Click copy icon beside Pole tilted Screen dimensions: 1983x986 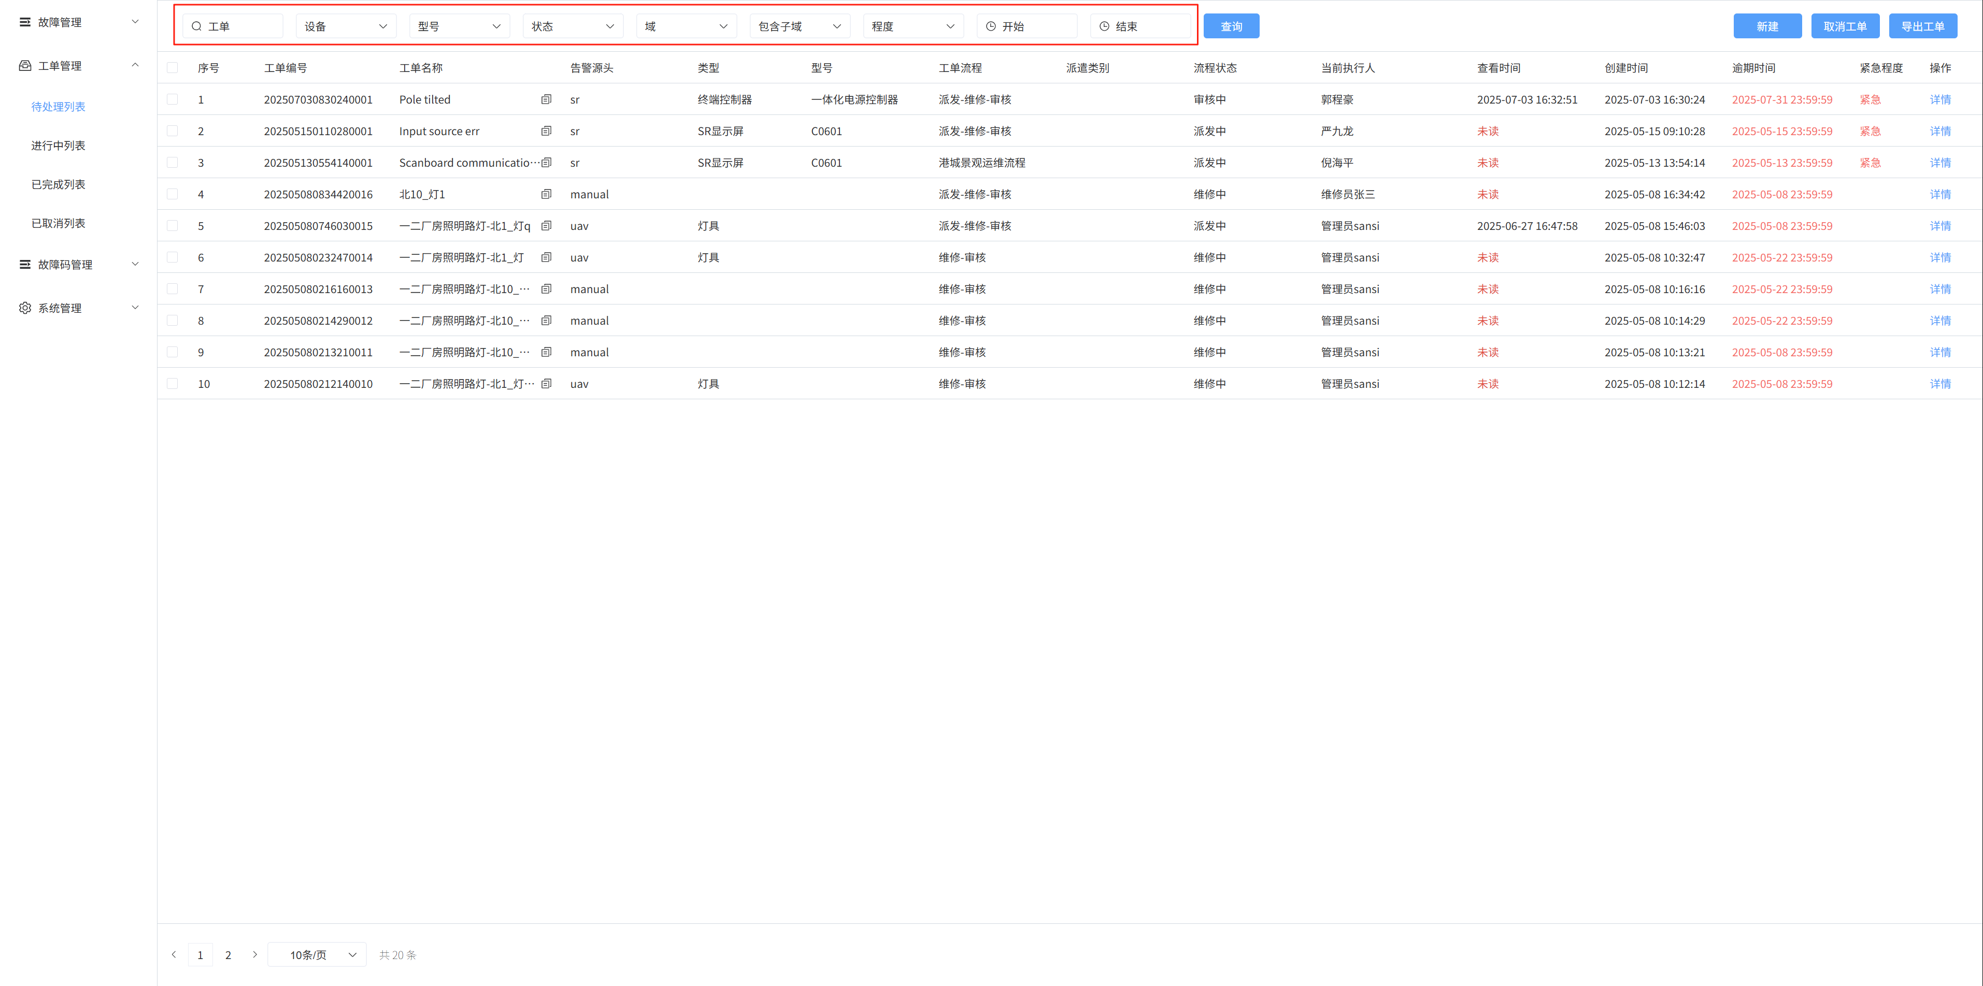[x=547, y=99]
